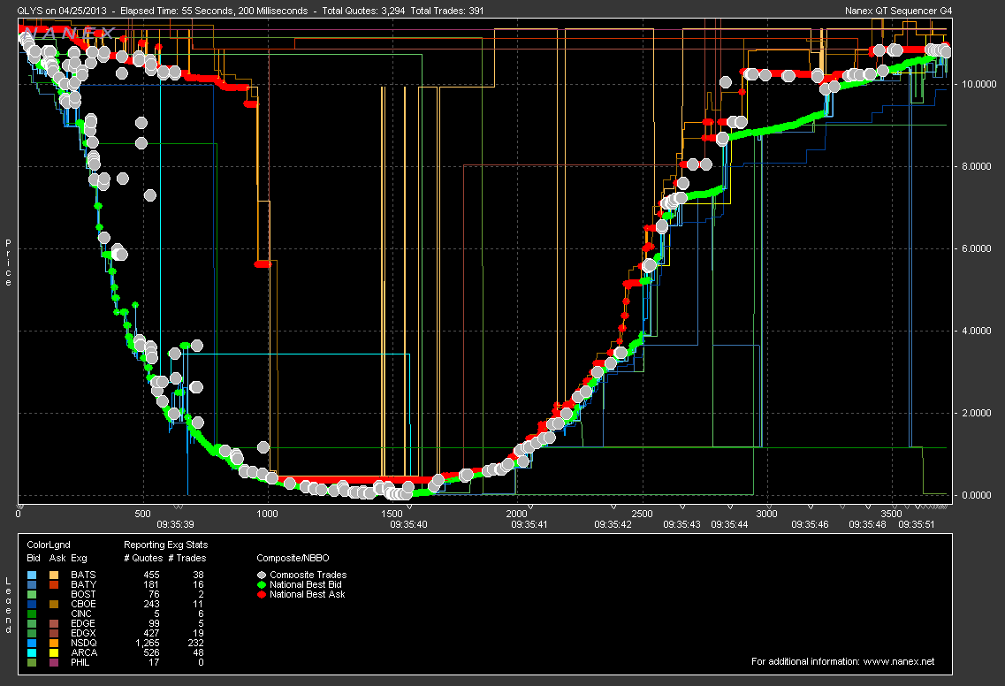Select the EDGE bid color swatch
Viewport: 1005px width, 686px height.
pos(32,623)
